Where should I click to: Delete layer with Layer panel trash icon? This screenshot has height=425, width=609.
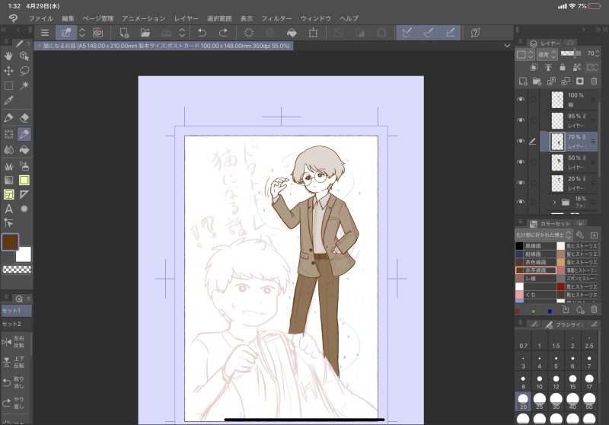tap(594, 81)
